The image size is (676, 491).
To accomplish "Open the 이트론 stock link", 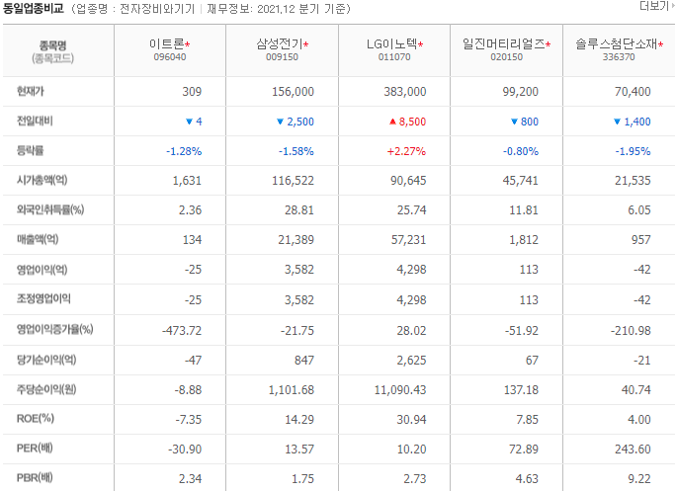I will [x=167, y=44].
